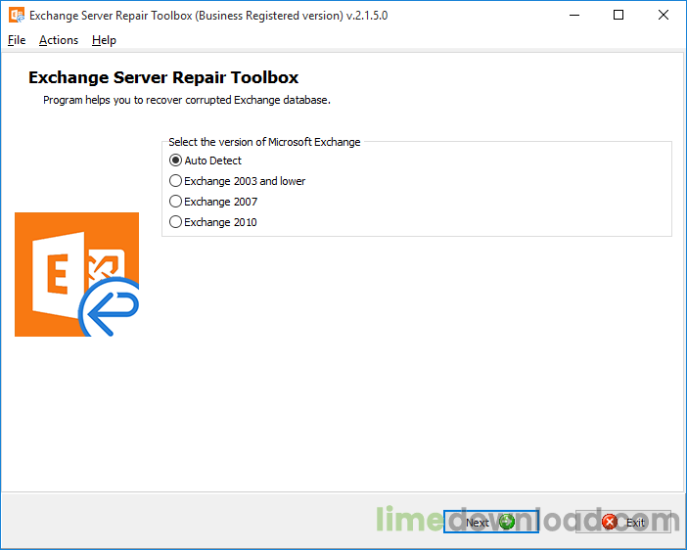The image size is (687, 550).
Task: Click the app icon in the title bar
Action: [x=17, y=16]
